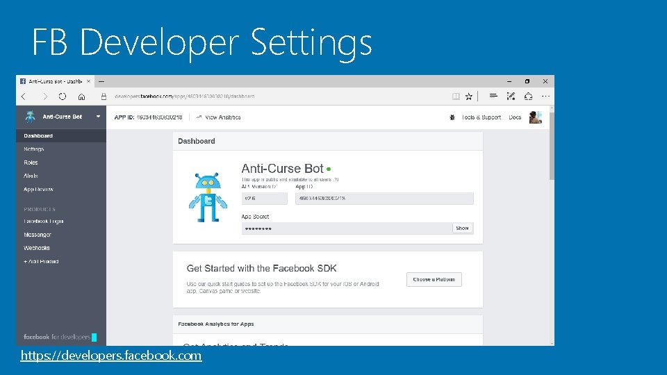Click the Anti-Curse Bot app title
The width and height of the screenshot is (667, 375).
[x=283, y=169]
